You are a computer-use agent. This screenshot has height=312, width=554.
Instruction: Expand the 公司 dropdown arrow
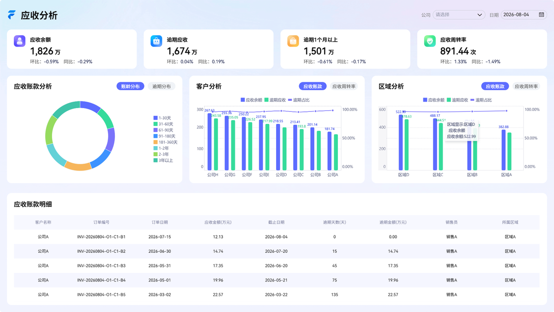[479, 15]
